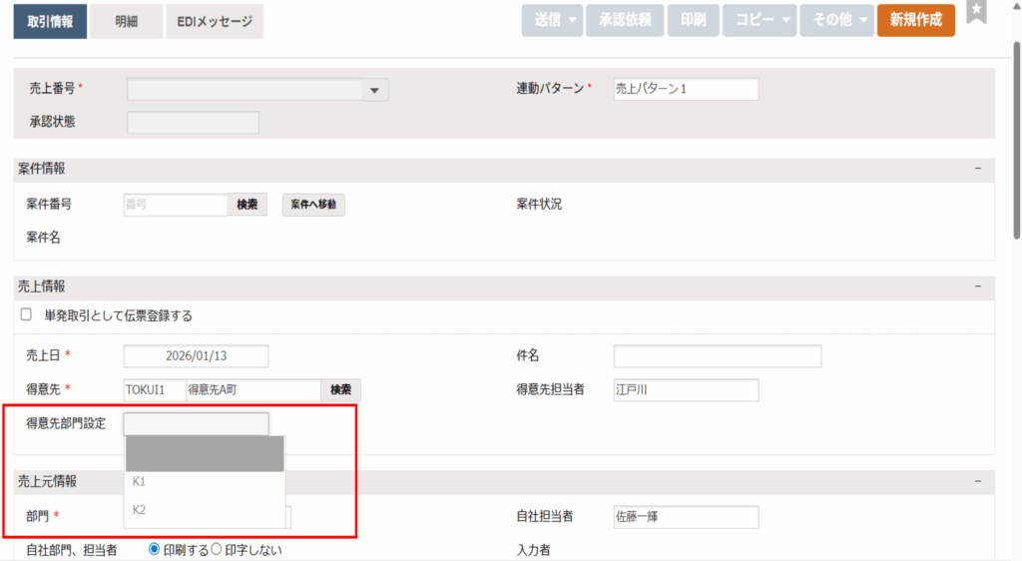The height and width of the screenshot is (561, 1022).
Task: Click the star bookmark icon
Action: tap(976, 13)
